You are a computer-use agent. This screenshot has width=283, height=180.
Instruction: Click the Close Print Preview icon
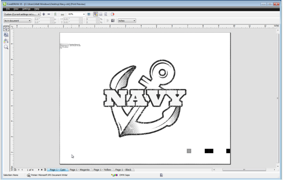coord(113,14)
